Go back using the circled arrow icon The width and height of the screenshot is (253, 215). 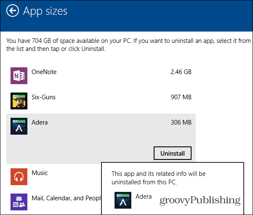[x=13, y=11]
